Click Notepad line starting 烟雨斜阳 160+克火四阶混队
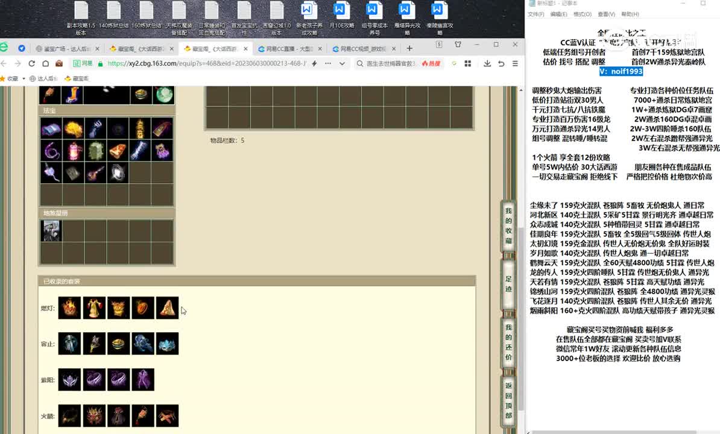 (622, 310)
